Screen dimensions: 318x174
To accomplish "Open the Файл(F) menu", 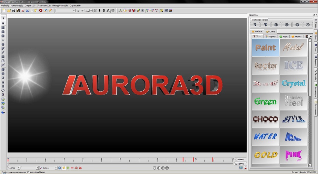I will point(5,6).
